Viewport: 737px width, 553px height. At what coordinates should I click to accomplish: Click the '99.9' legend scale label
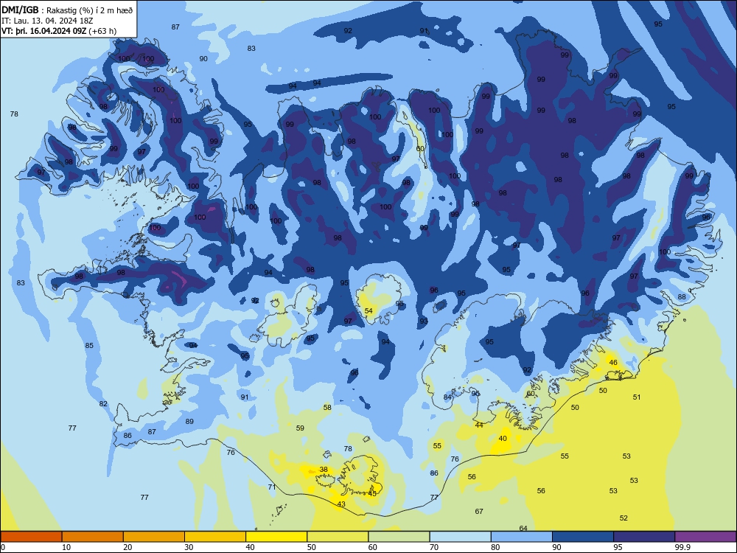click(x=682, y=547)
